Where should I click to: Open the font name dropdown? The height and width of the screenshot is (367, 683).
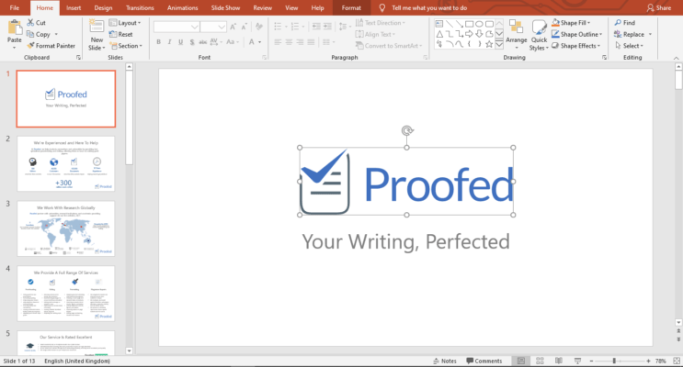(194, 27)
